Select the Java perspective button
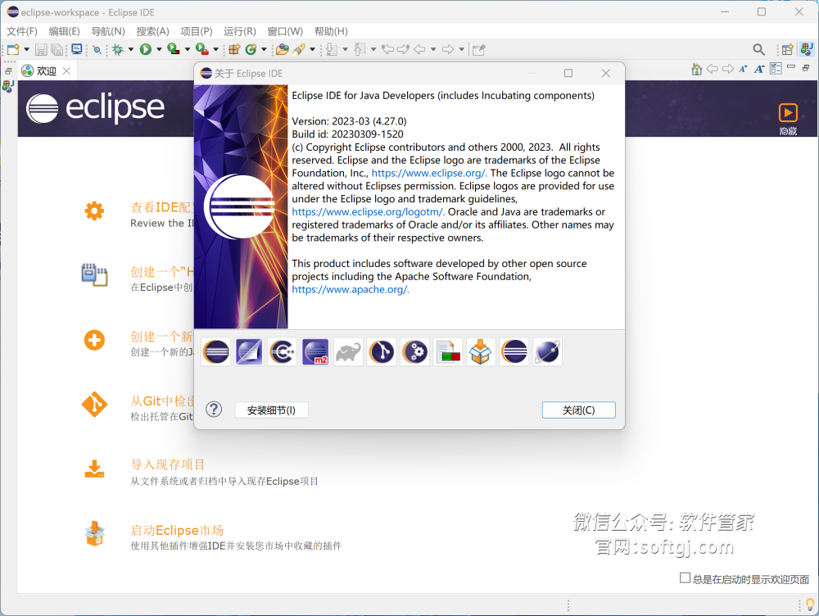Image resolution: width=819 pixels, height=616 pixels. pos(807,49)
